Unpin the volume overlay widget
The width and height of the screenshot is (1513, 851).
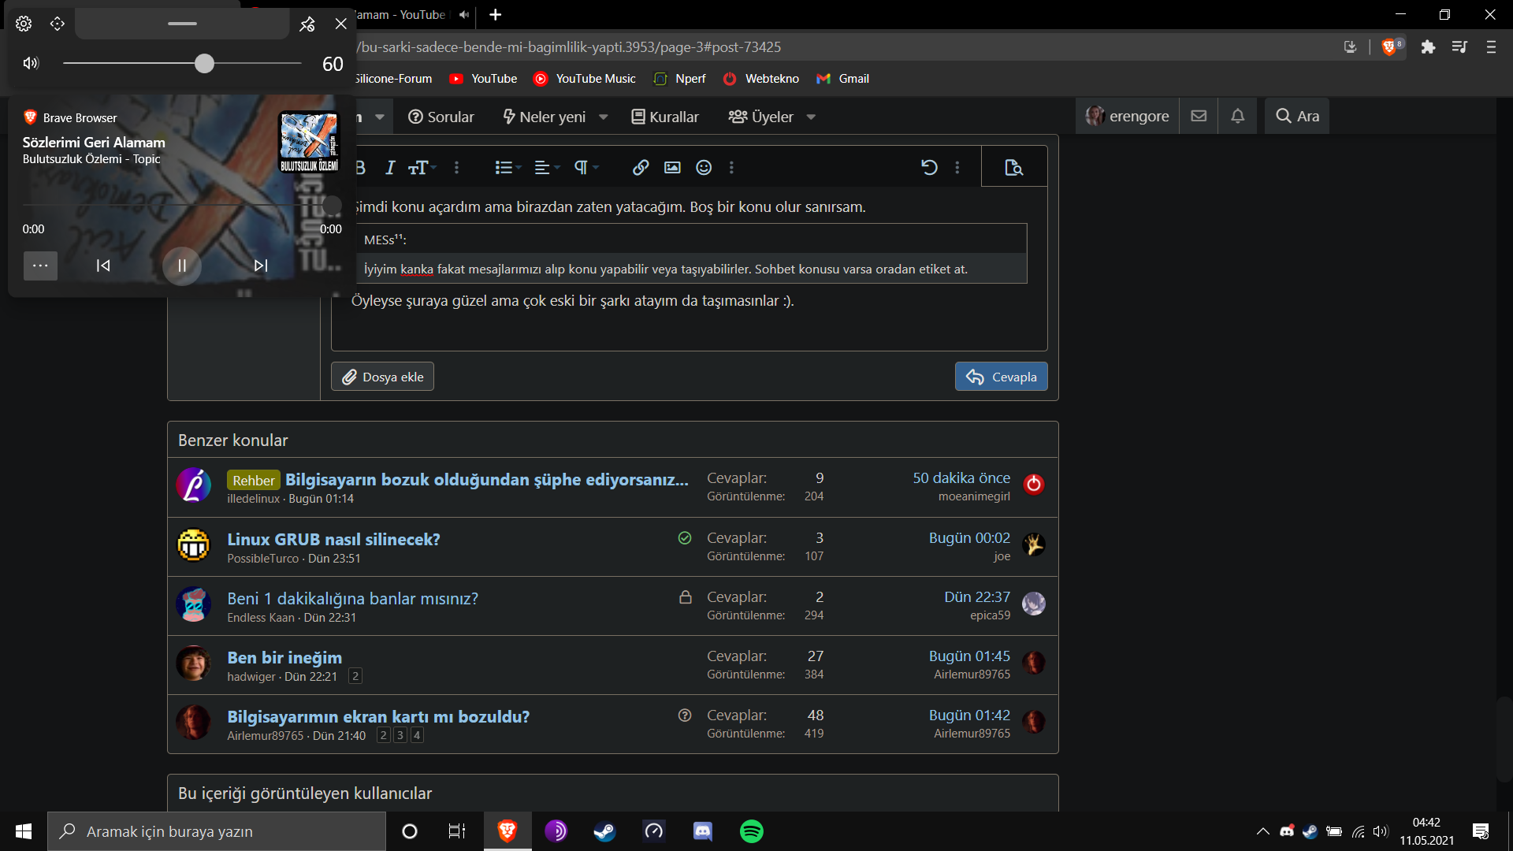307,24
